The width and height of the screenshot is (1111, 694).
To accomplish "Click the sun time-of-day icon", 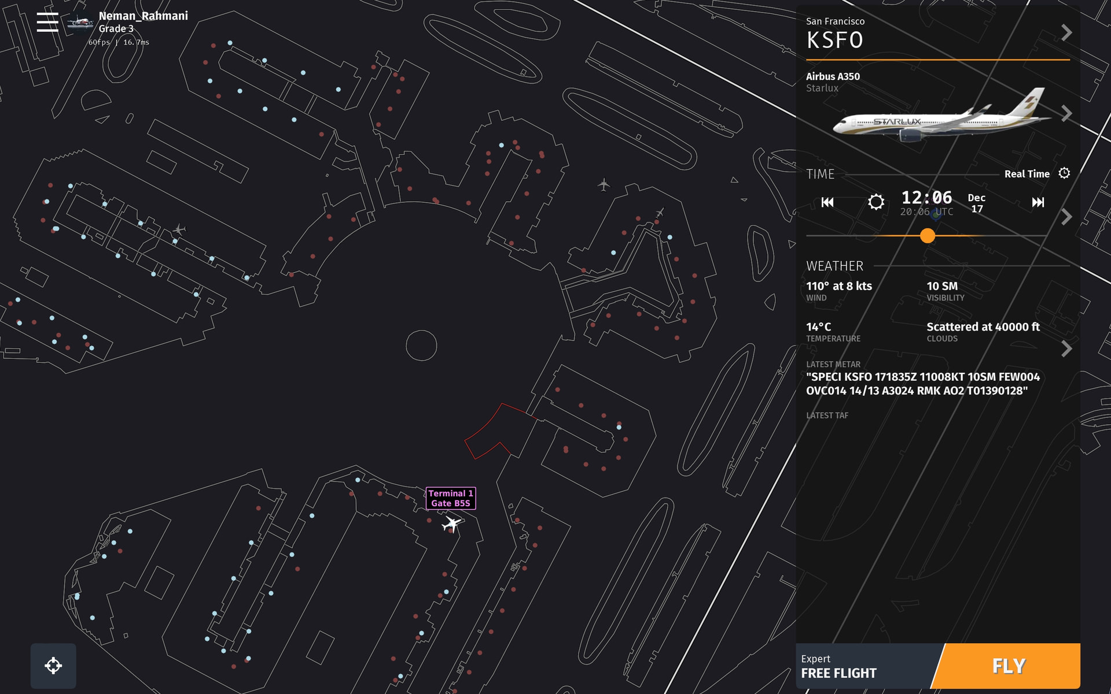I will tap(875, 202).
